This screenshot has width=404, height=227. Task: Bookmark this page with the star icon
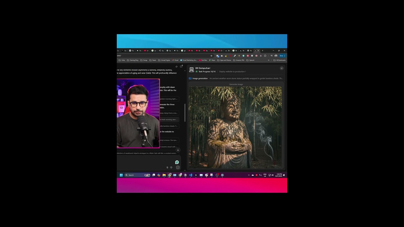point(211,56)
